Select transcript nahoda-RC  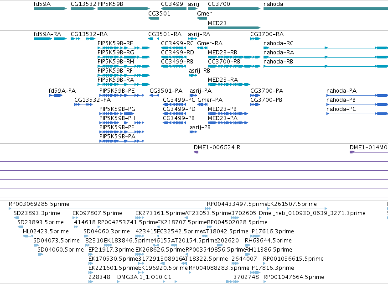click(x=279, y=43)
